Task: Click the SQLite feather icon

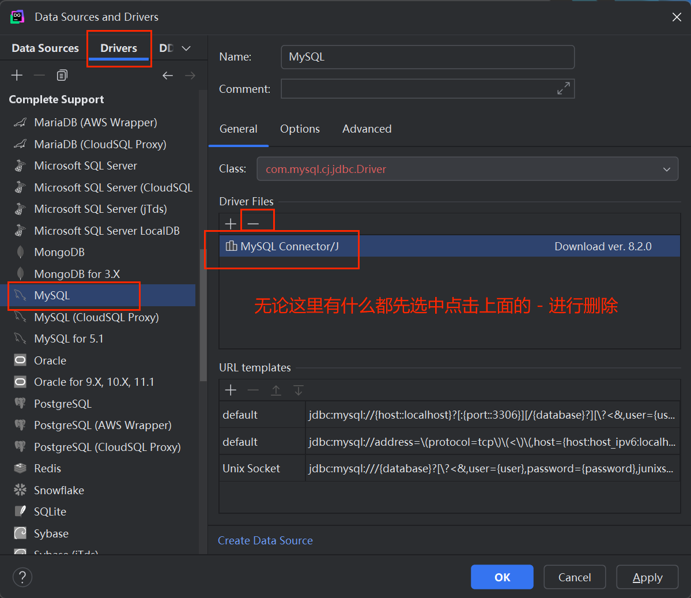Action: [x=20, y=512]
